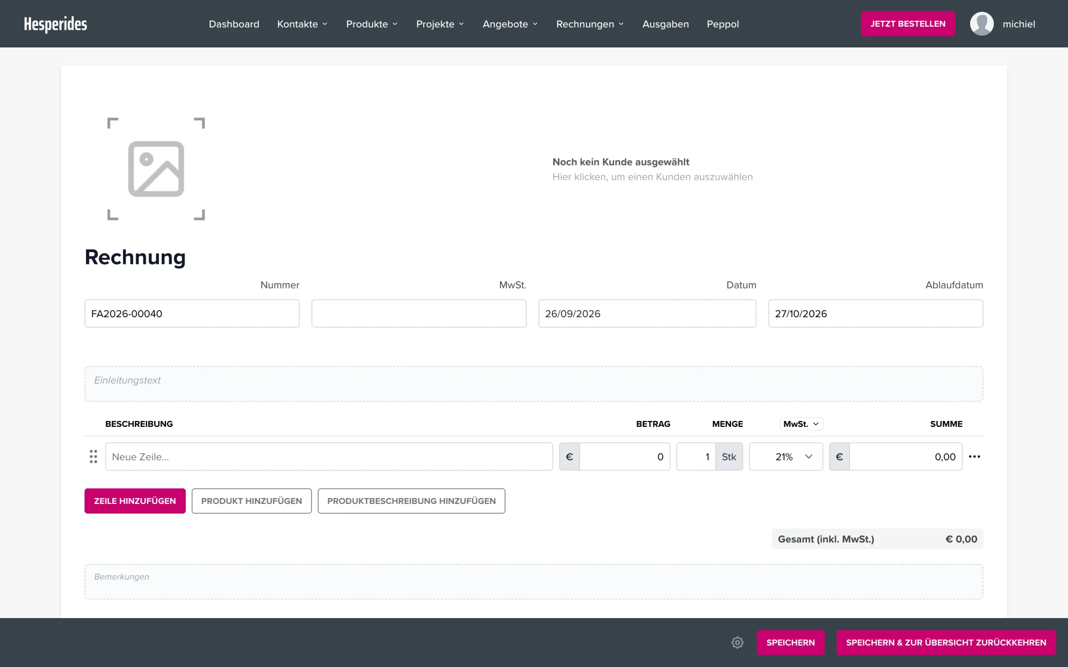Go to Dashboard
The height and width of the screenshot is (667, 1068).
pyautogui.click(x=234, y=24)
